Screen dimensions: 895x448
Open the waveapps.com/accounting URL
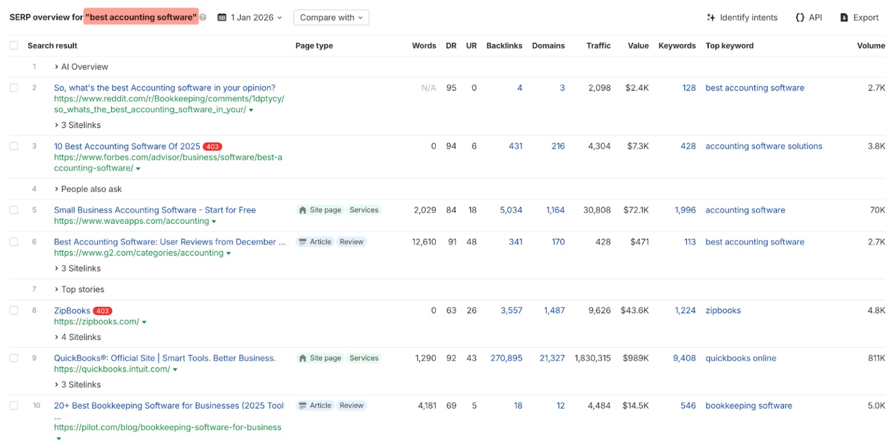click(132, 221)
